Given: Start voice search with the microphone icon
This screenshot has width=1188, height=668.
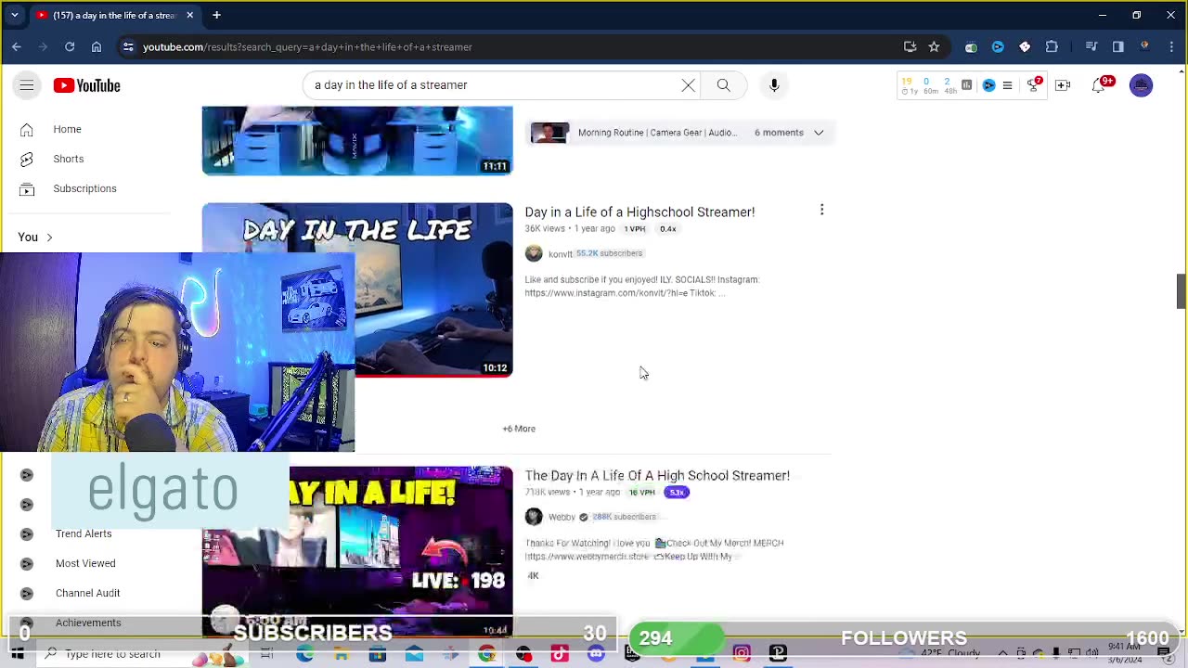Looking at the screenshot, I should pyautogui.click(x=774, y=85).
